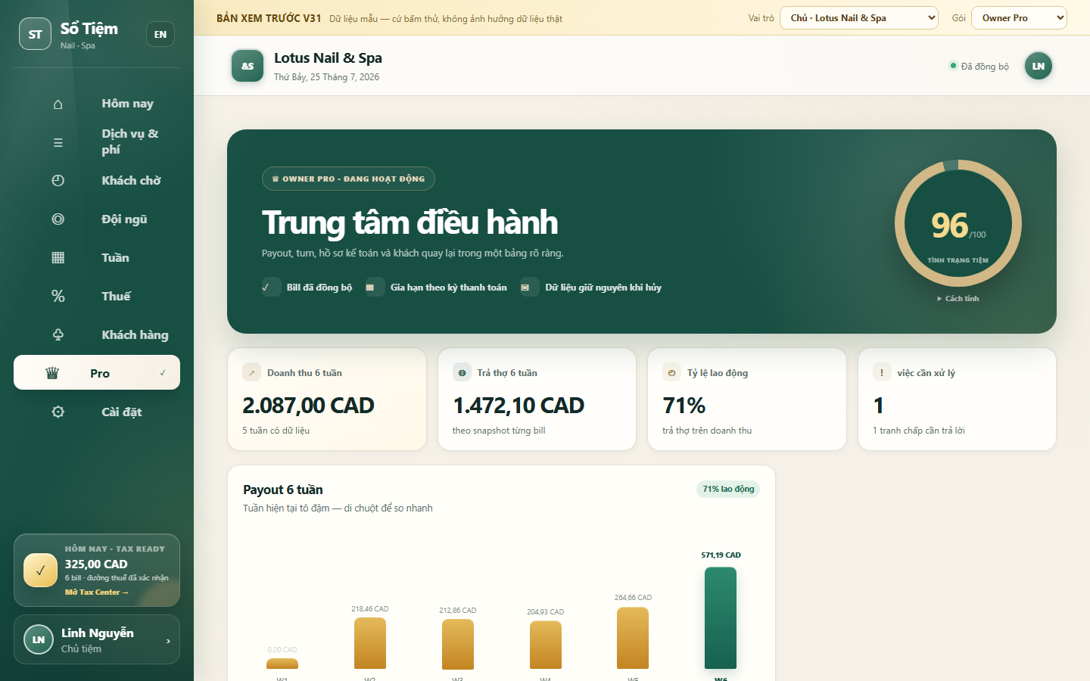1090x681 pixels.
Task: Click the Trung tâm điều hành title
Action: click(410, 222)
